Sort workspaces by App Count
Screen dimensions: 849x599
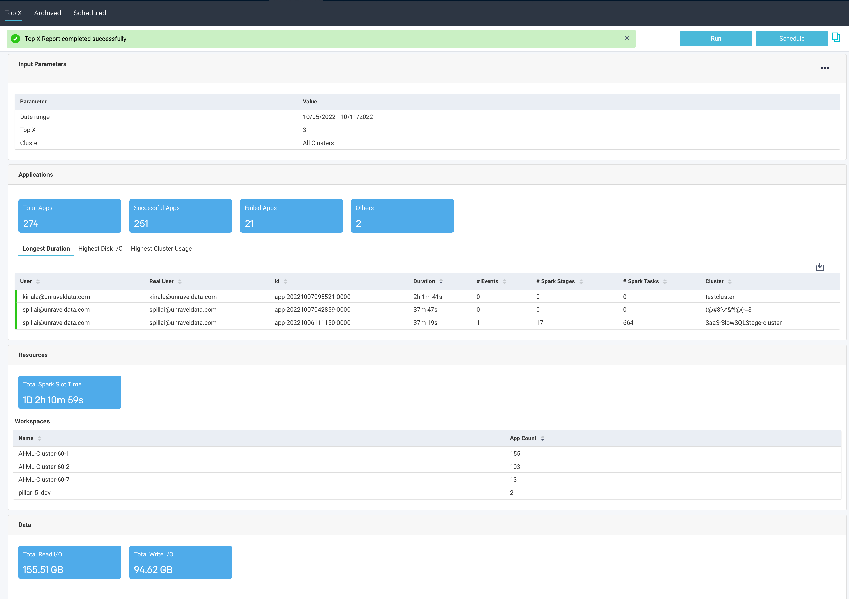(543, 438)
